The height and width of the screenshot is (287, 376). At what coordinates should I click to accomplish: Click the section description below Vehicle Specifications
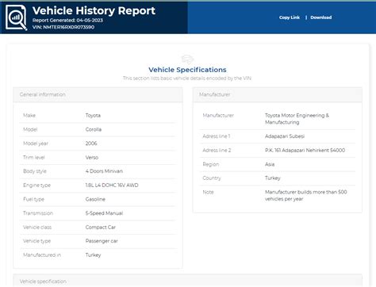click(x=187, y=78)
